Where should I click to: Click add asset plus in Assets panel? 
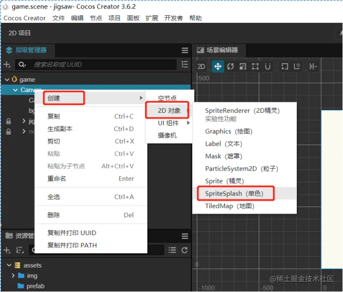(x=7, y=250)
